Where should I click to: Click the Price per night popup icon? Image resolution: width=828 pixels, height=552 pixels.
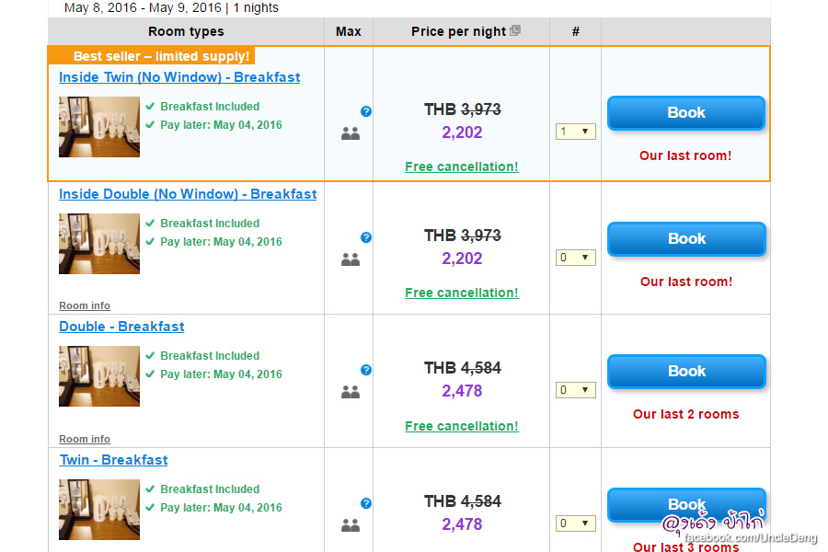tap(515, 30)
